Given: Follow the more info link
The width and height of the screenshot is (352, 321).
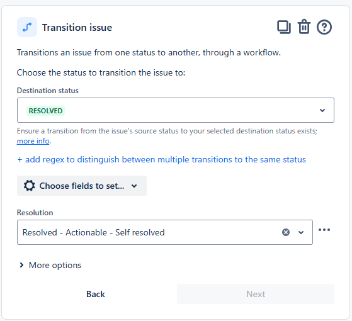Looking at the screenshot, I should click(x=33, y=141).
